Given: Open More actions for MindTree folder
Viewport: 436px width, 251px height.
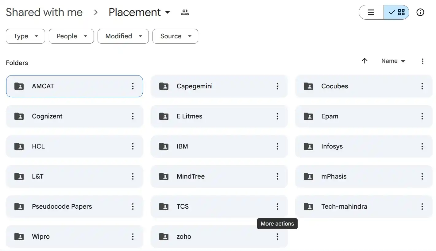Looking at the screenshot, I should tap(277, 176).
